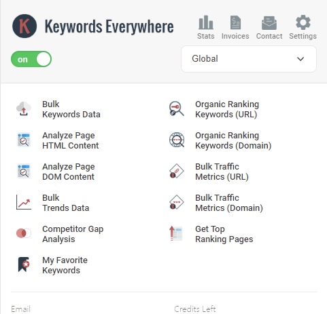Screen dimensions: 327x314
Task: Turn off the green on switch
Action: click(x=31, y=59)
